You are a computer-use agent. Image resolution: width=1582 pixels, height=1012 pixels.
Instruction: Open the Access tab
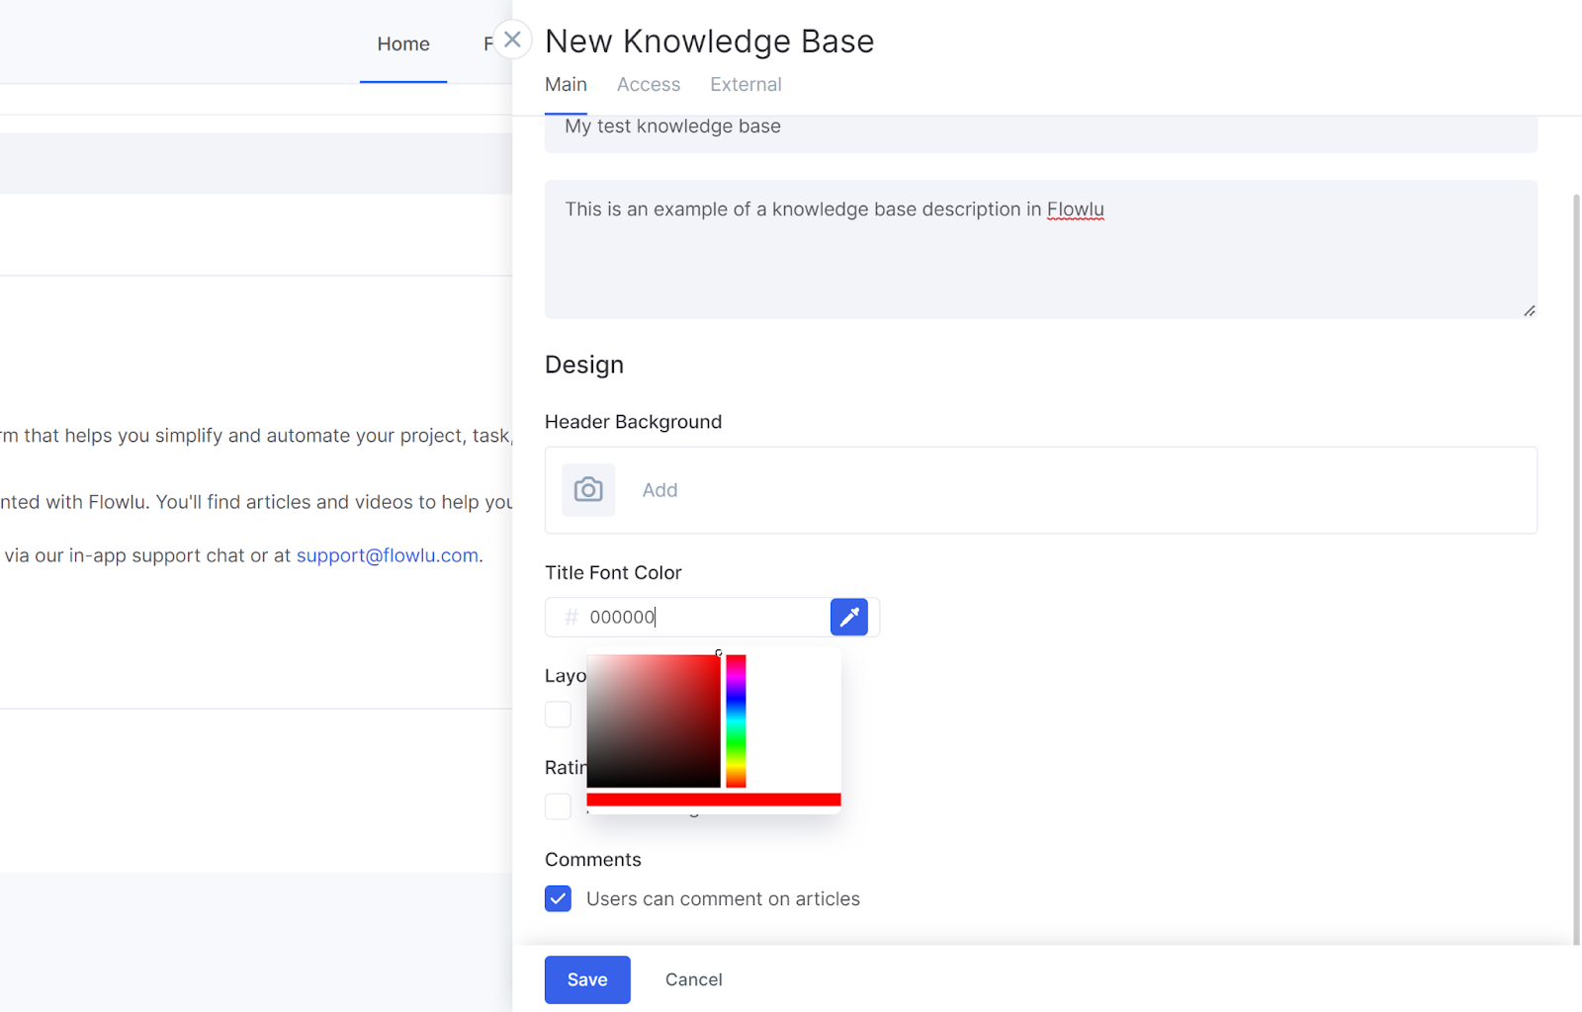[x=649, y=85]
